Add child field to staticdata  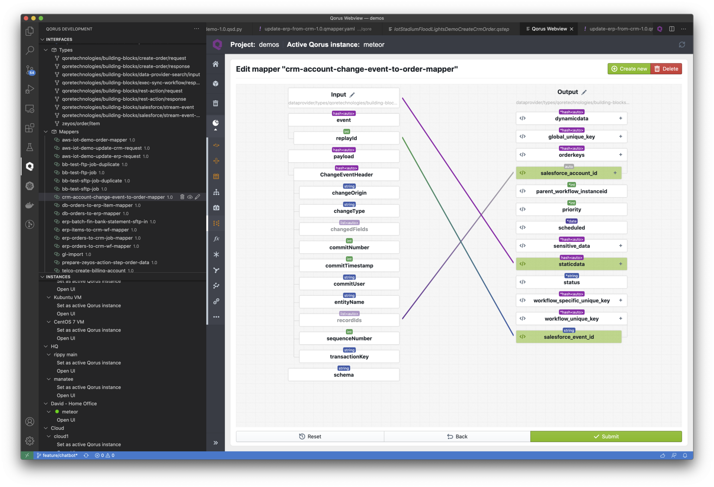tap(621, 264)
